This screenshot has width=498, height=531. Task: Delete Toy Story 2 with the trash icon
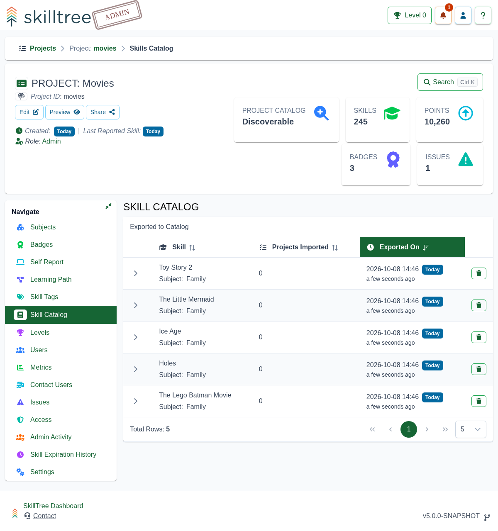point(478,273)
